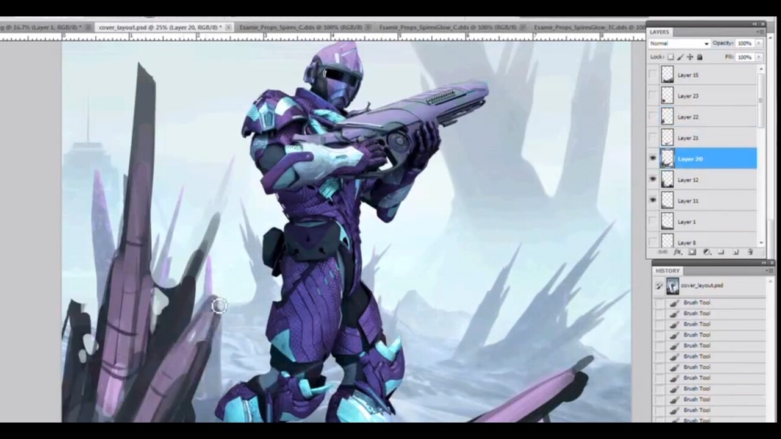Switch to Esamir_Props_Spires_C.dds document tab

299,27
